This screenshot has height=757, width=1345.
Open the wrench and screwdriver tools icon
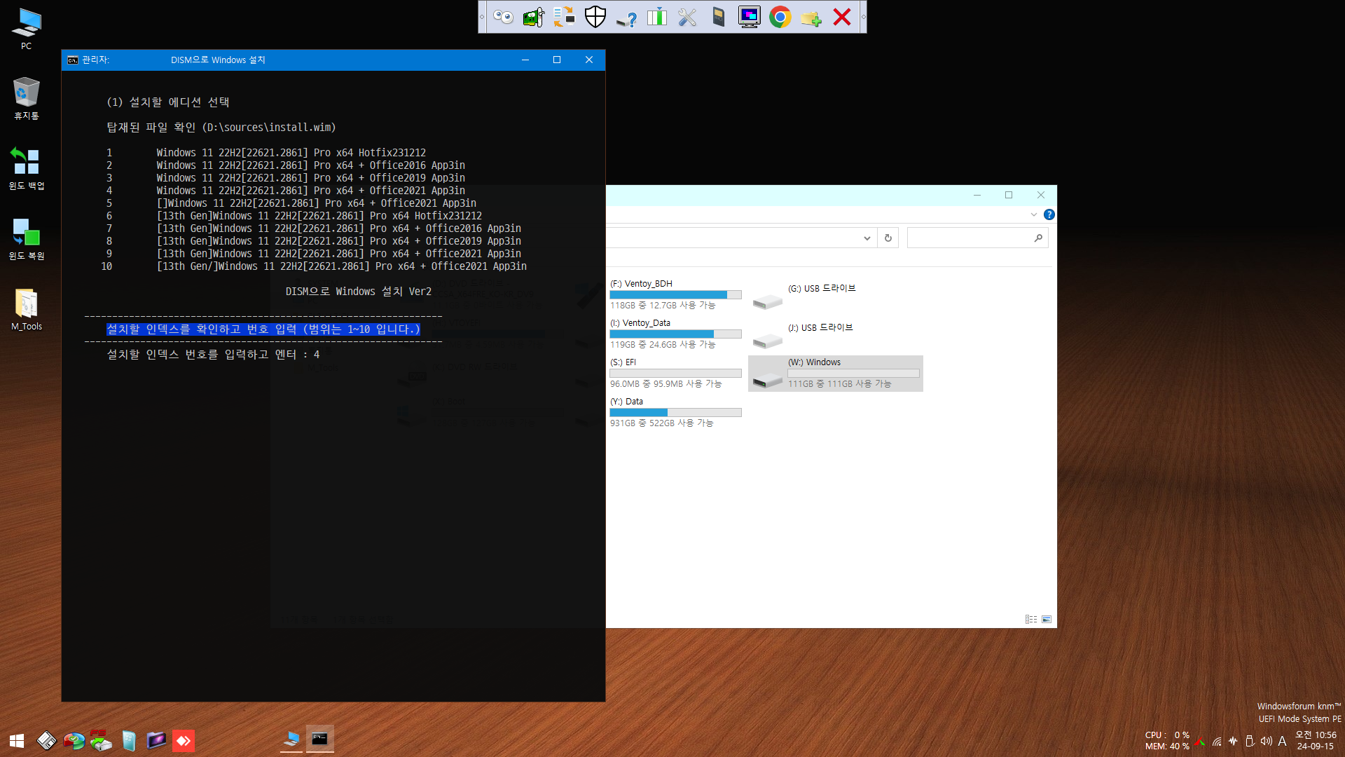click(688, 17)
